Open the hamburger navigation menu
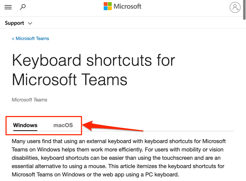 click(x=8, y=7)
